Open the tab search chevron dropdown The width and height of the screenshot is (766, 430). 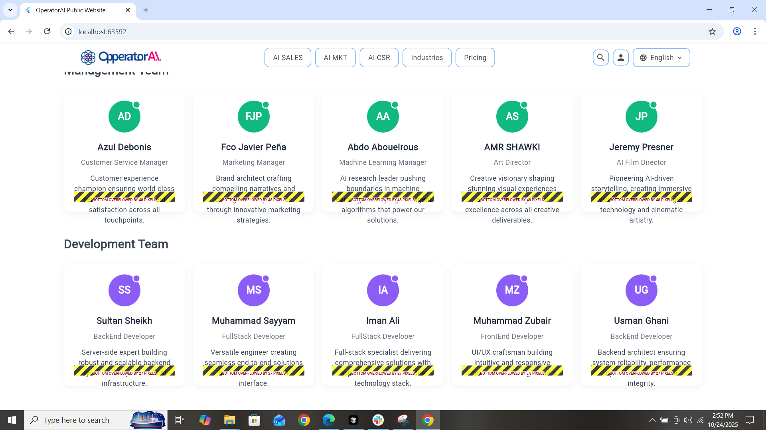tap(10, 10)
